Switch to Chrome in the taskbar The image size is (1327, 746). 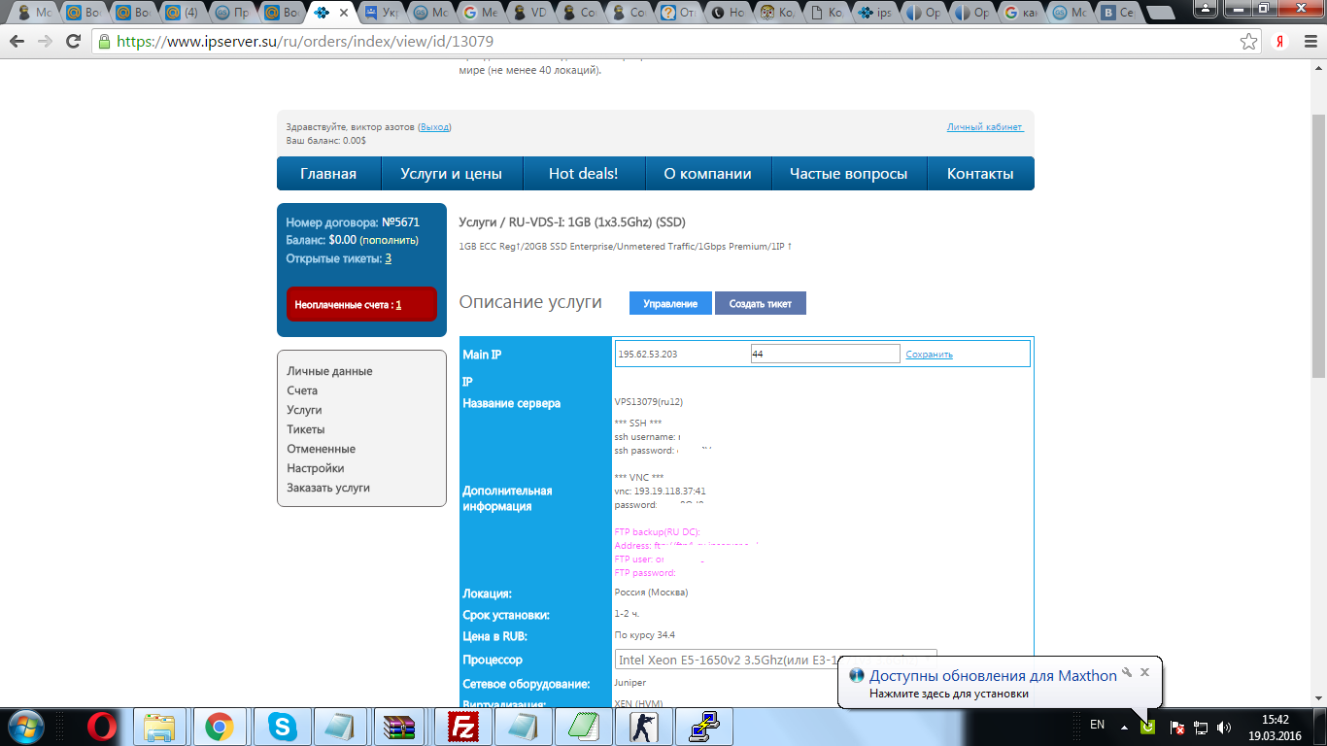(219, 727)
